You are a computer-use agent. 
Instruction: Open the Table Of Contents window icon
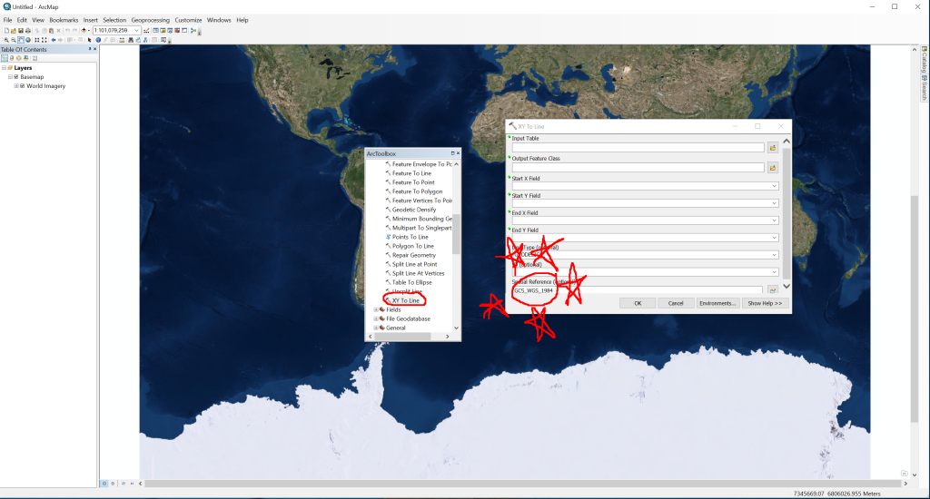(x=155, y=30)
